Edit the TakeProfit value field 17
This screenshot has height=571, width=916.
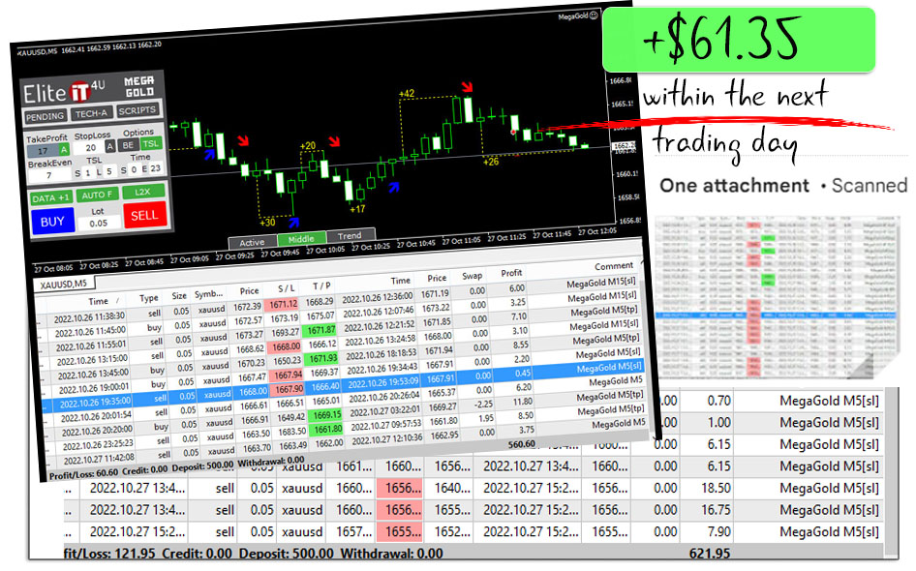[43, 151]
